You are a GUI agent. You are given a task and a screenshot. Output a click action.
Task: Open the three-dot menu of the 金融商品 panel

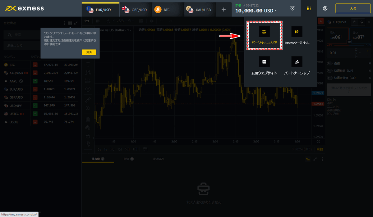[x=65, y=23]
